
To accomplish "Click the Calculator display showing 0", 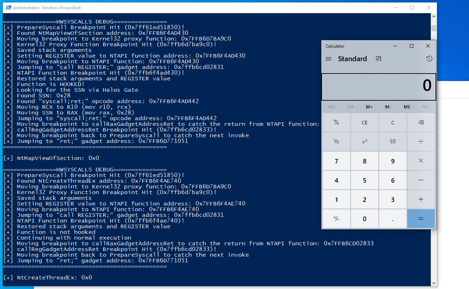I will [x=379, y=87].
